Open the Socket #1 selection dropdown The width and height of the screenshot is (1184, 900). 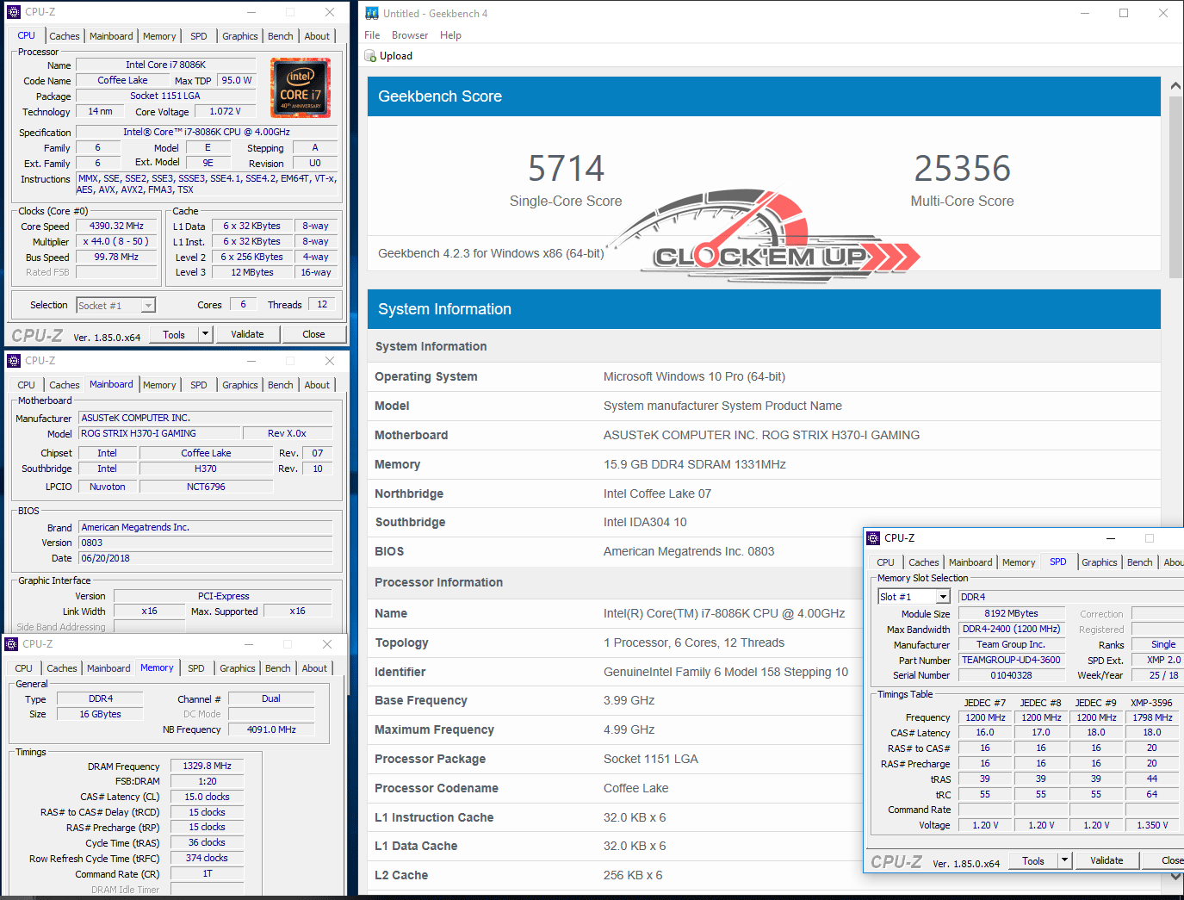148,306
